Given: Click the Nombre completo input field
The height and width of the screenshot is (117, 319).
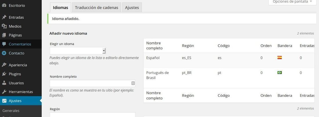Looking at the screenshot, I should coord(93,83).
